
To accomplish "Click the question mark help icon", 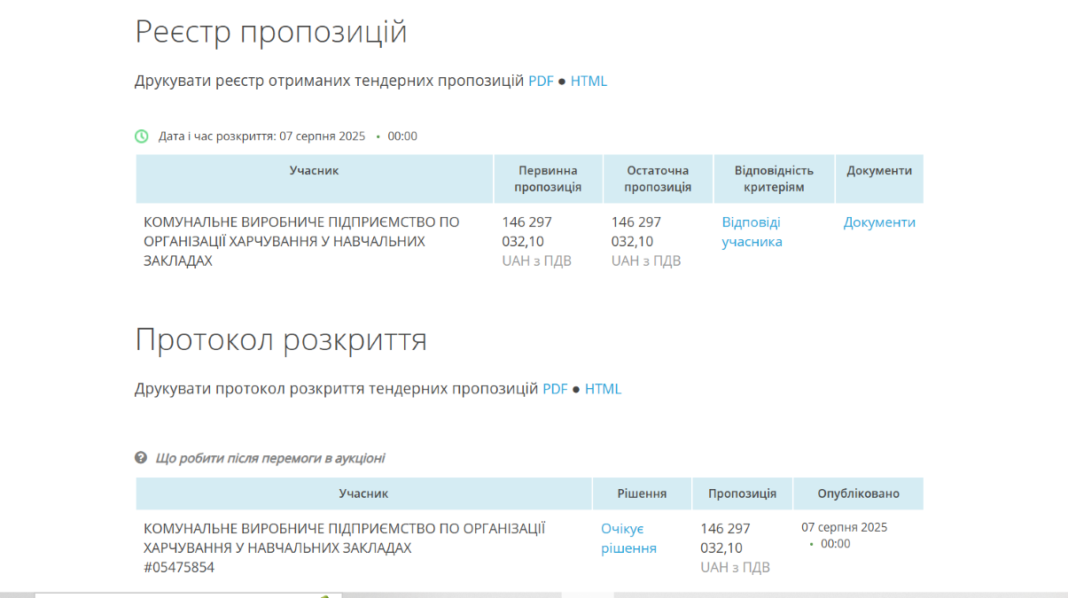I will coord(141,458).
